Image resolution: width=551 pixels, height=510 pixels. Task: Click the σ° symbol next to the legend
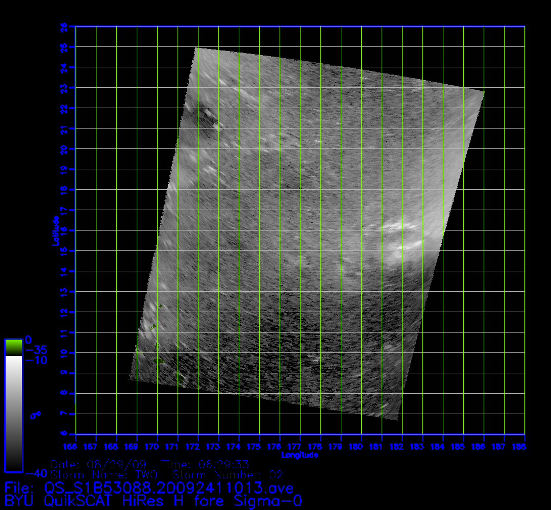pyautogui.click(x=35, y=415)
